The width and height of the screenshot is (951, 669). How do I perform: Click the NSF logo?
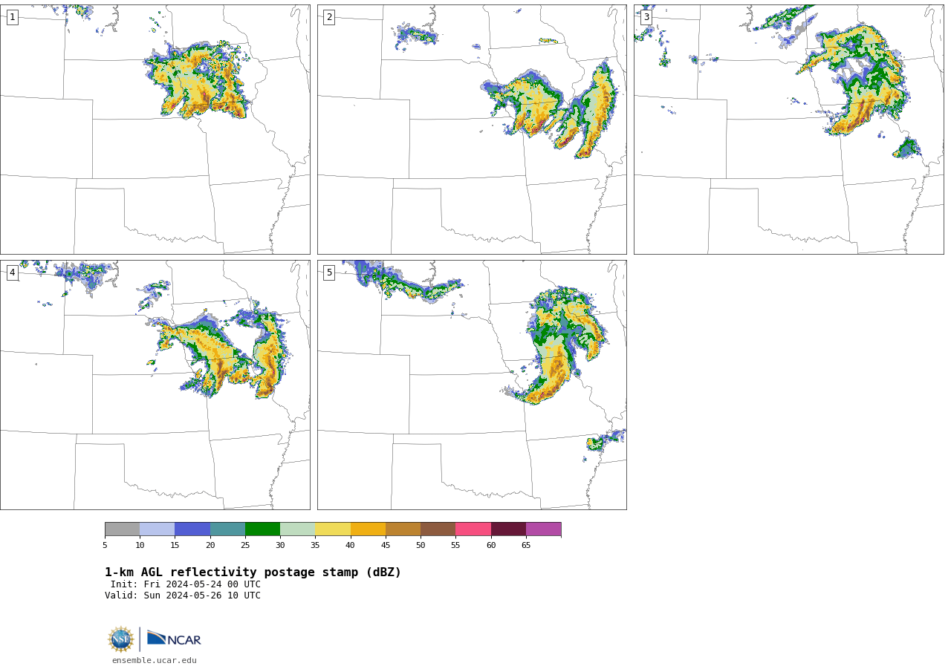(121, 639)
